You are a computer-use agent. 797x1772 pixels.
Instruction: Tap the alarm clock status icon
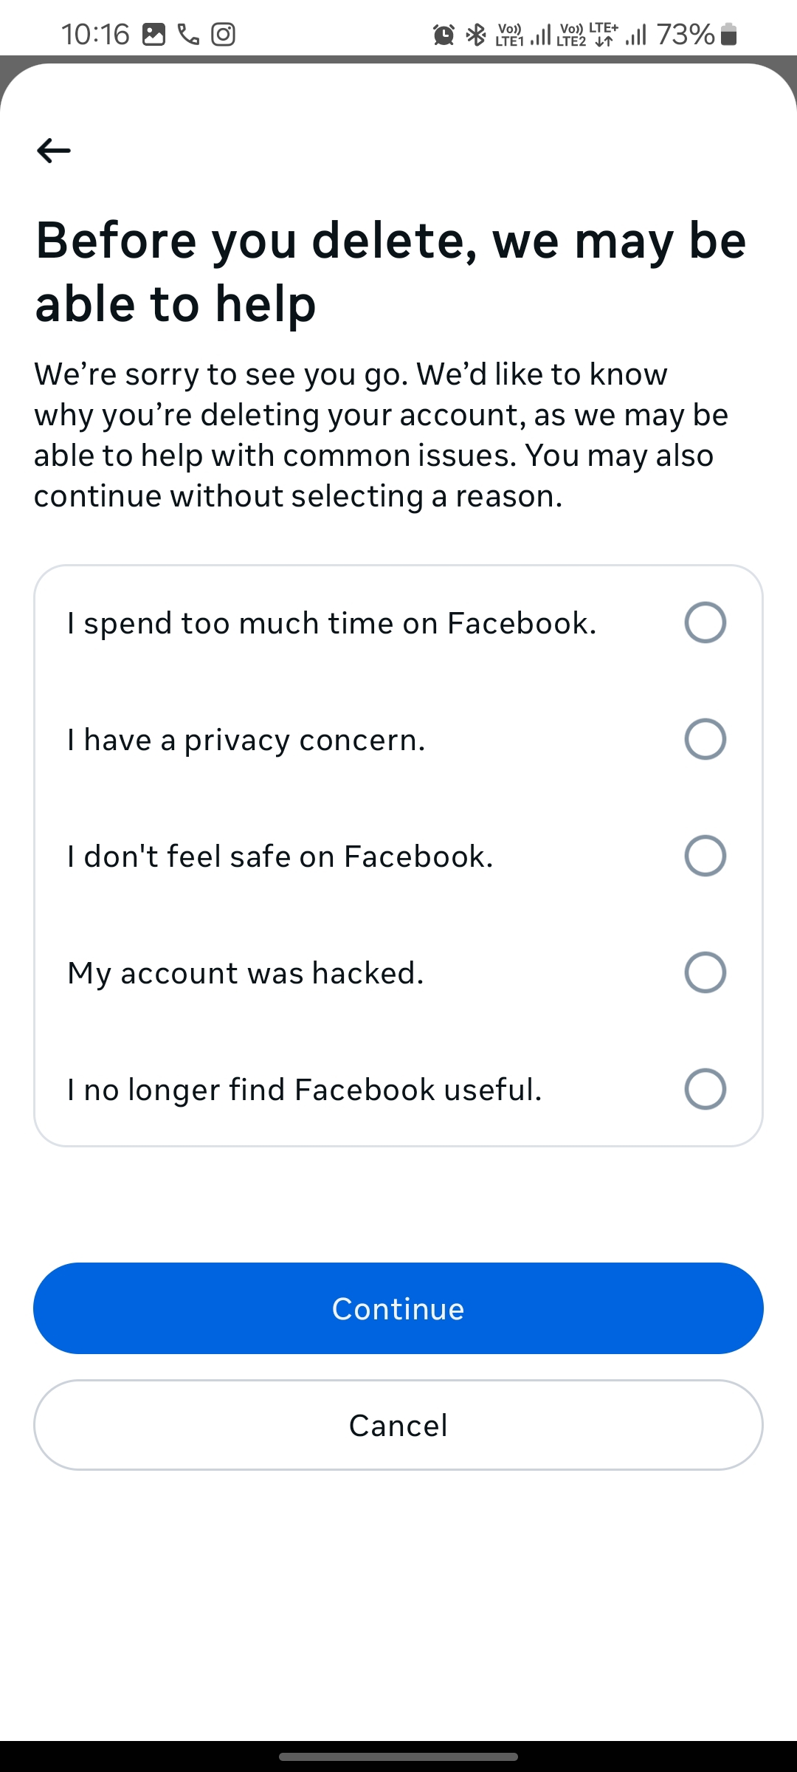tap(444, 34)
